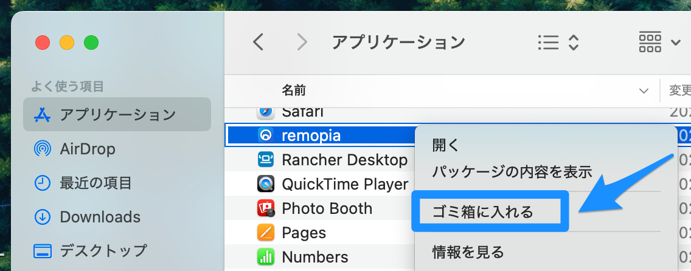This screenshot has width=691, height=271.
Task: Click the Photo Booth app icon
Action: tap(266, 208)
